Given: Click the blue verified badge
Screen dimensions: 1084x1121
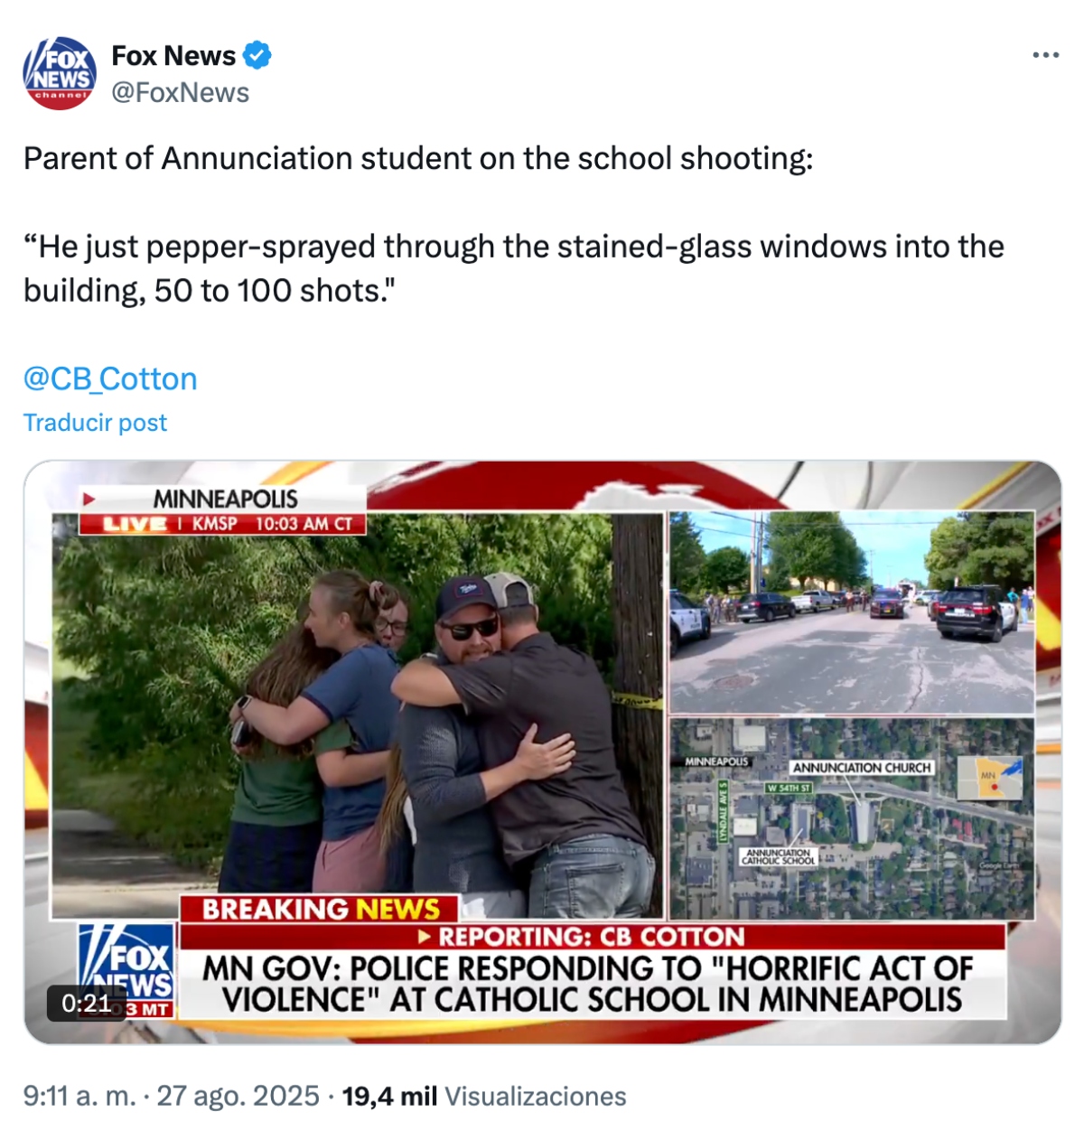Looking at the screenshot, I should point(257,55).
